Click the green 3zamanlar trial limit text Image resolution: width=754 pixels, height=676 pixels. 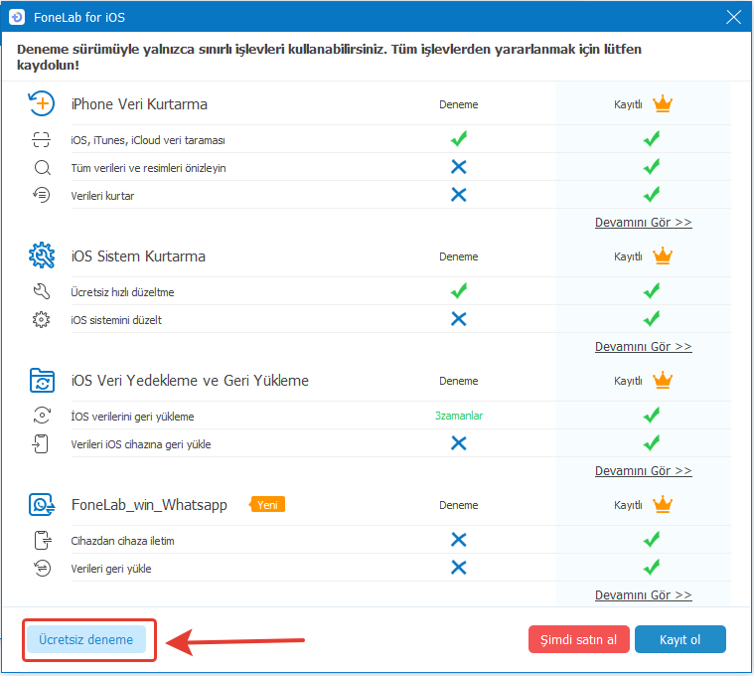458,416
